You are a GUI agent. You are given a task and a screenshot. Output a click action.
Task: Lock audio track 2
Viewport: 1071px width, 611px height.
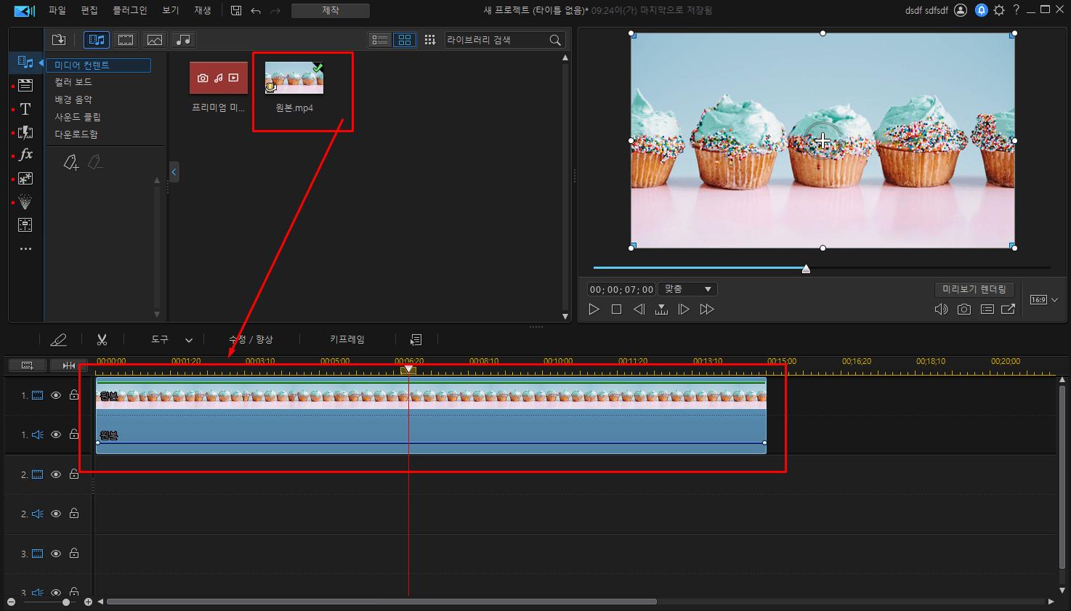point(74,513)
